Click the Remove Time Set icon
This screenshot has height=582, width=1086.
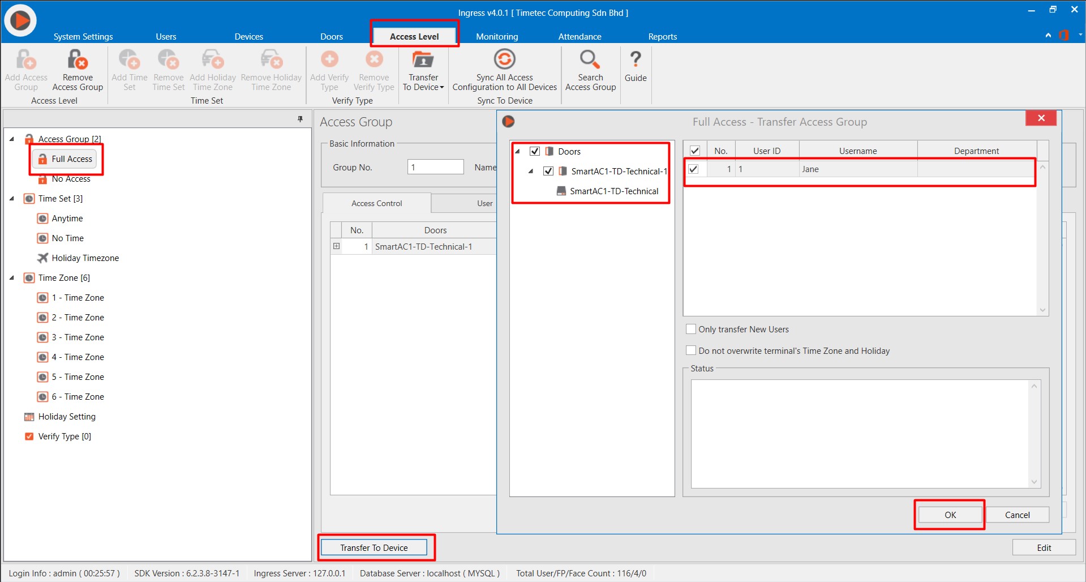point(168,59)
